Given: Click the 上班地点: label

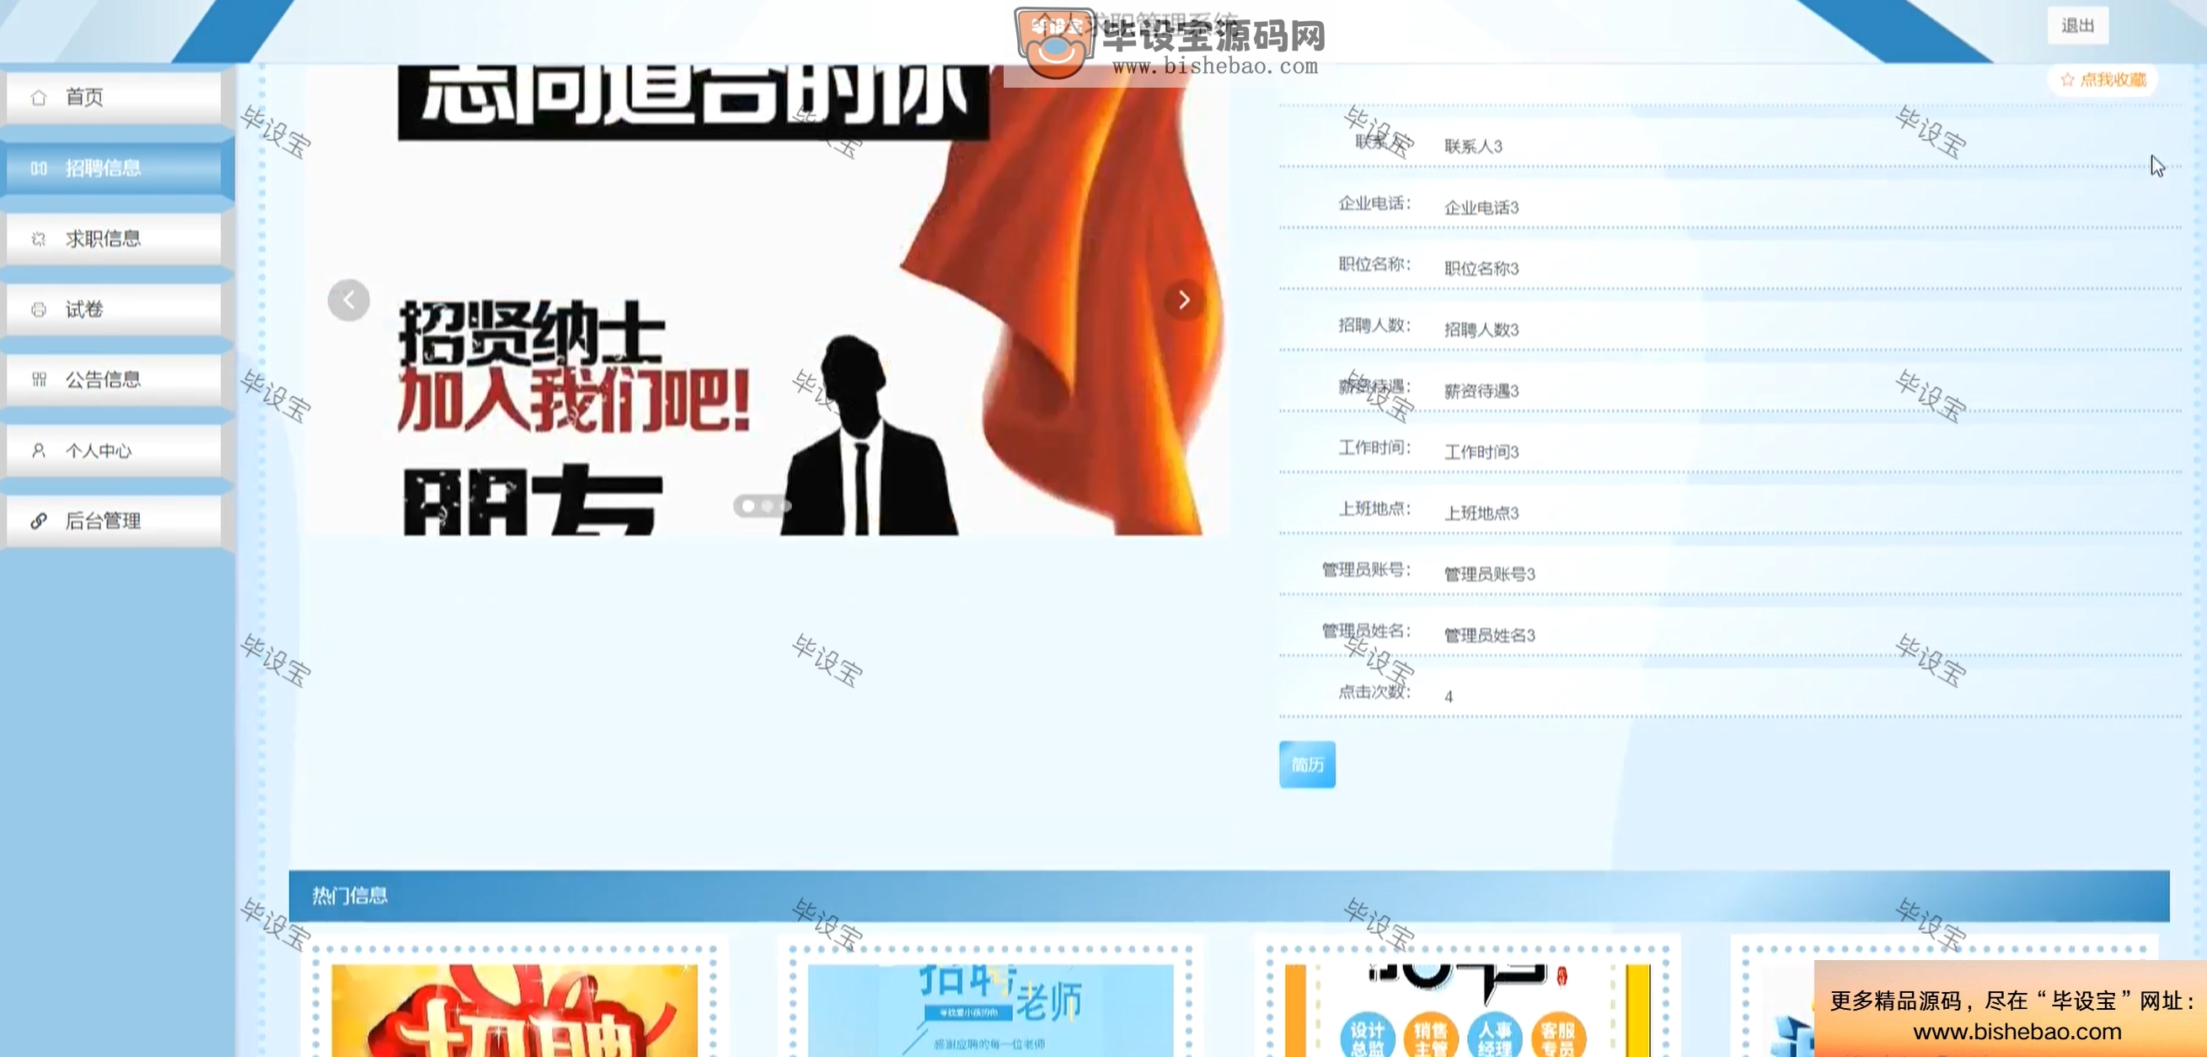Looking at the screenshot, I should point(1374,508).
